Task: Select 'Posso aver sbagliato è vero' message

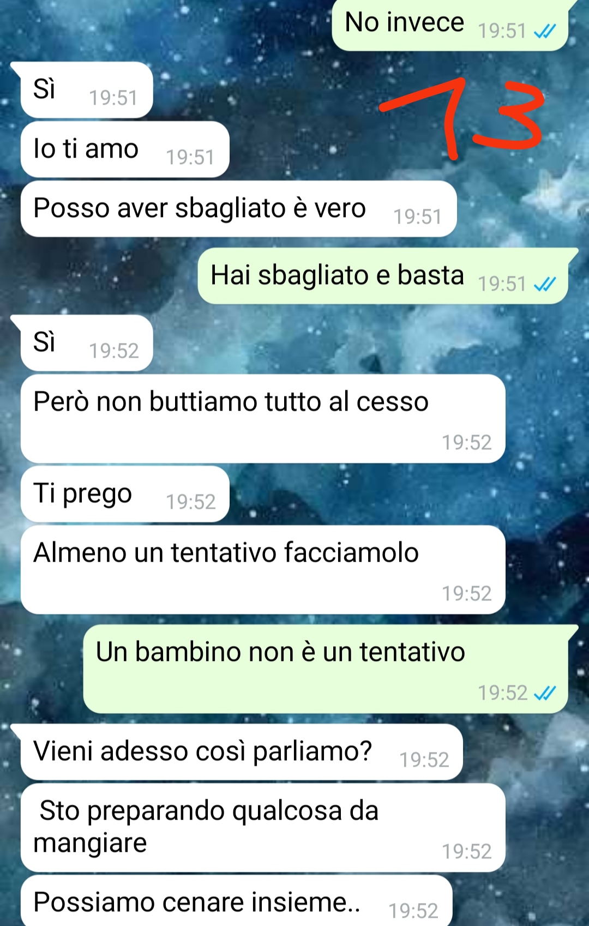Action: point(239,209)
